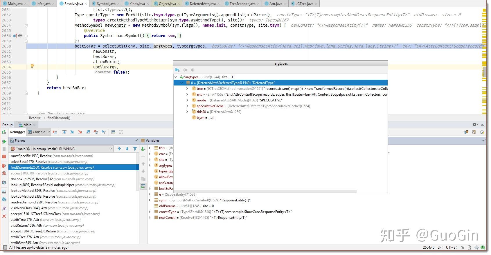The image size is (491, 255).
Task: Click the yellow intention lightbulb in gutter
Action: click(x=32, y=66)
